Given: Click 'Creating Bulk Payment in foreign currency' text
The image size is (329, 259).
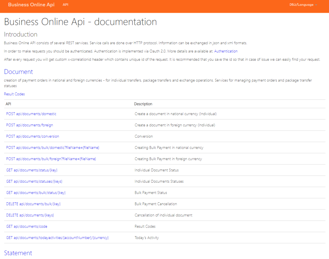Looking at the screenshot, I should coord(168,159).
